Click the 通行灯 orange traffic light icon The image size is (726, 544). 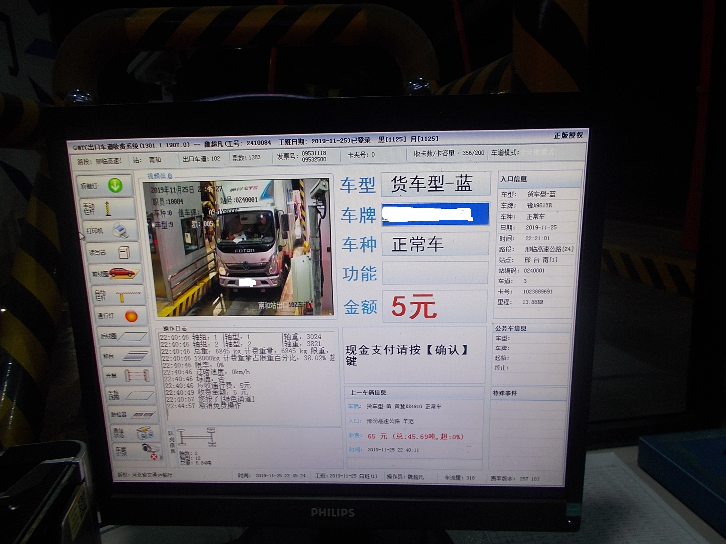click(x=131, y=316)
